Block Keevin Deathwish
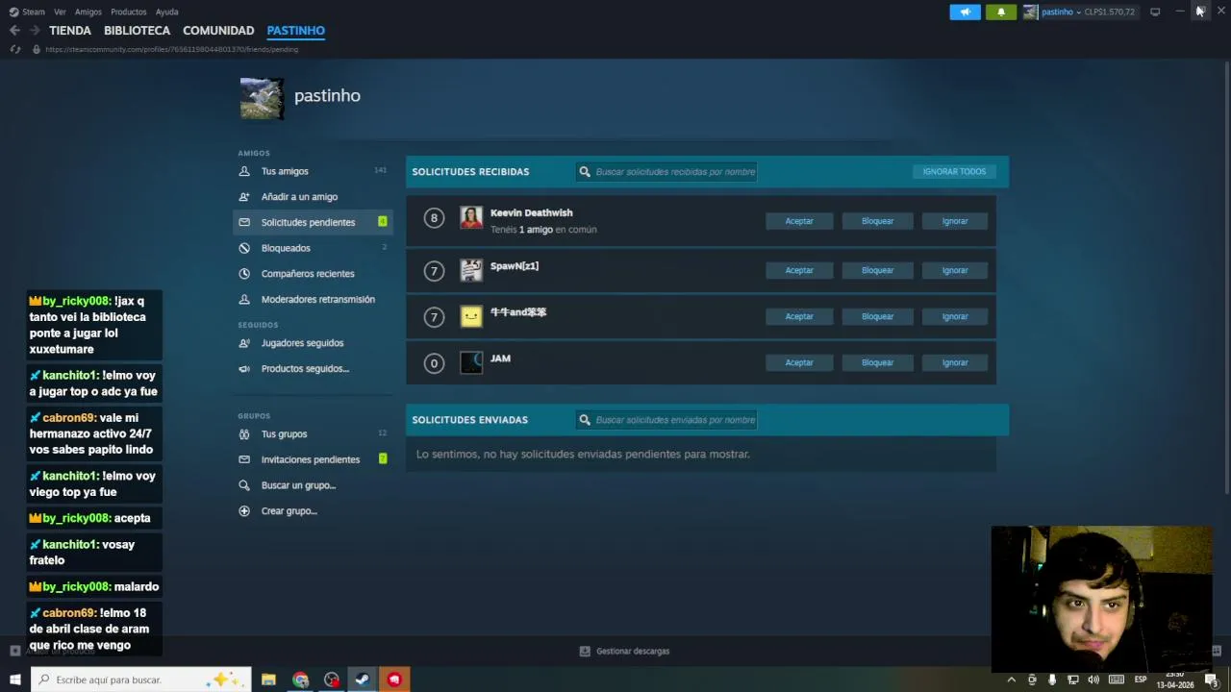The width and height of the screenshot is (1231, 692). tap(877, 221)
